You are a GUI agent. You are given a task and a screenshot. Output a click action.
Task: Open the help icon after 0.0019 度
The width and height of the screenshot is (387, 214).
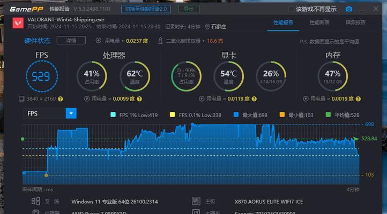[x=358, y=99]
